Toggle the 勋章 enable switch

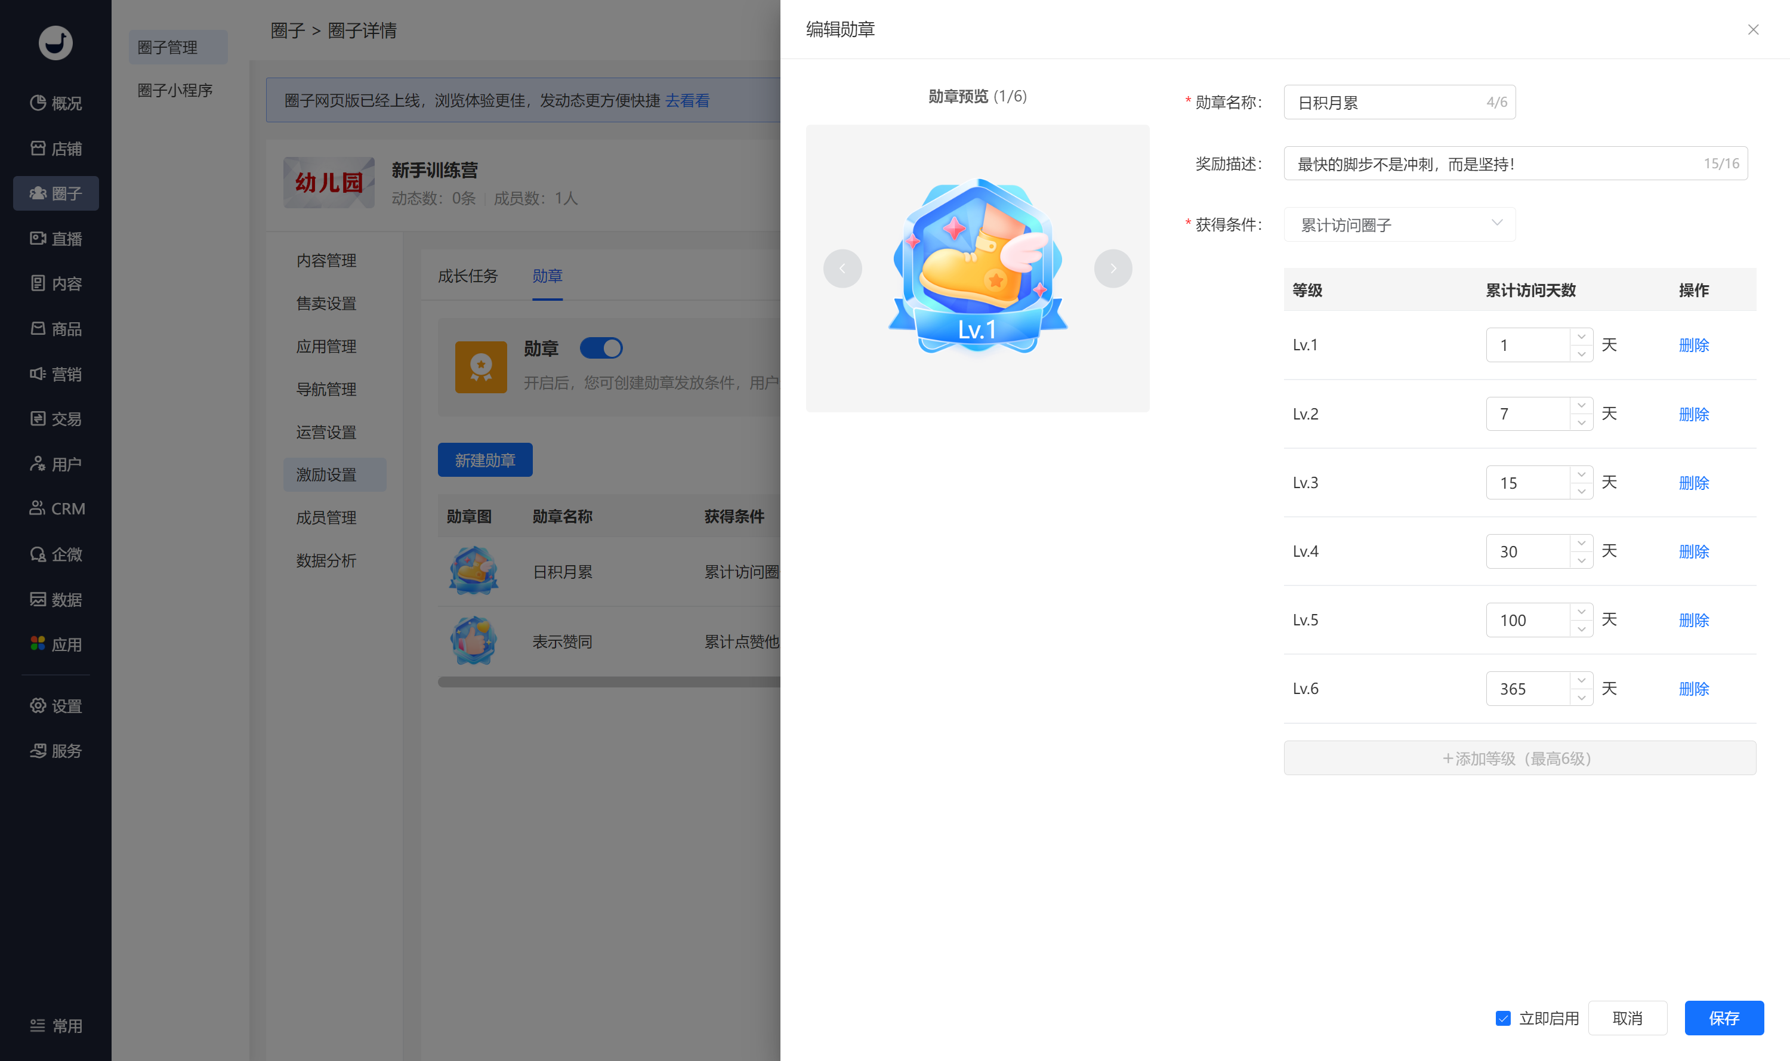click(600, 348)
